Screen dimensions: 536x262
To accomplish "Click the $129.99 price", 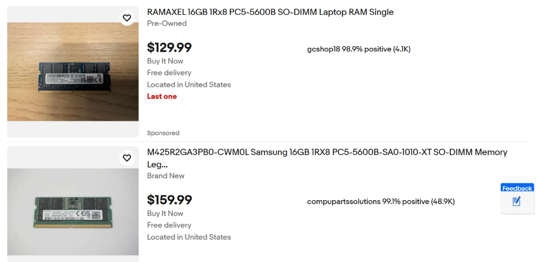I will pyautogui.click(x=169, y=48).
